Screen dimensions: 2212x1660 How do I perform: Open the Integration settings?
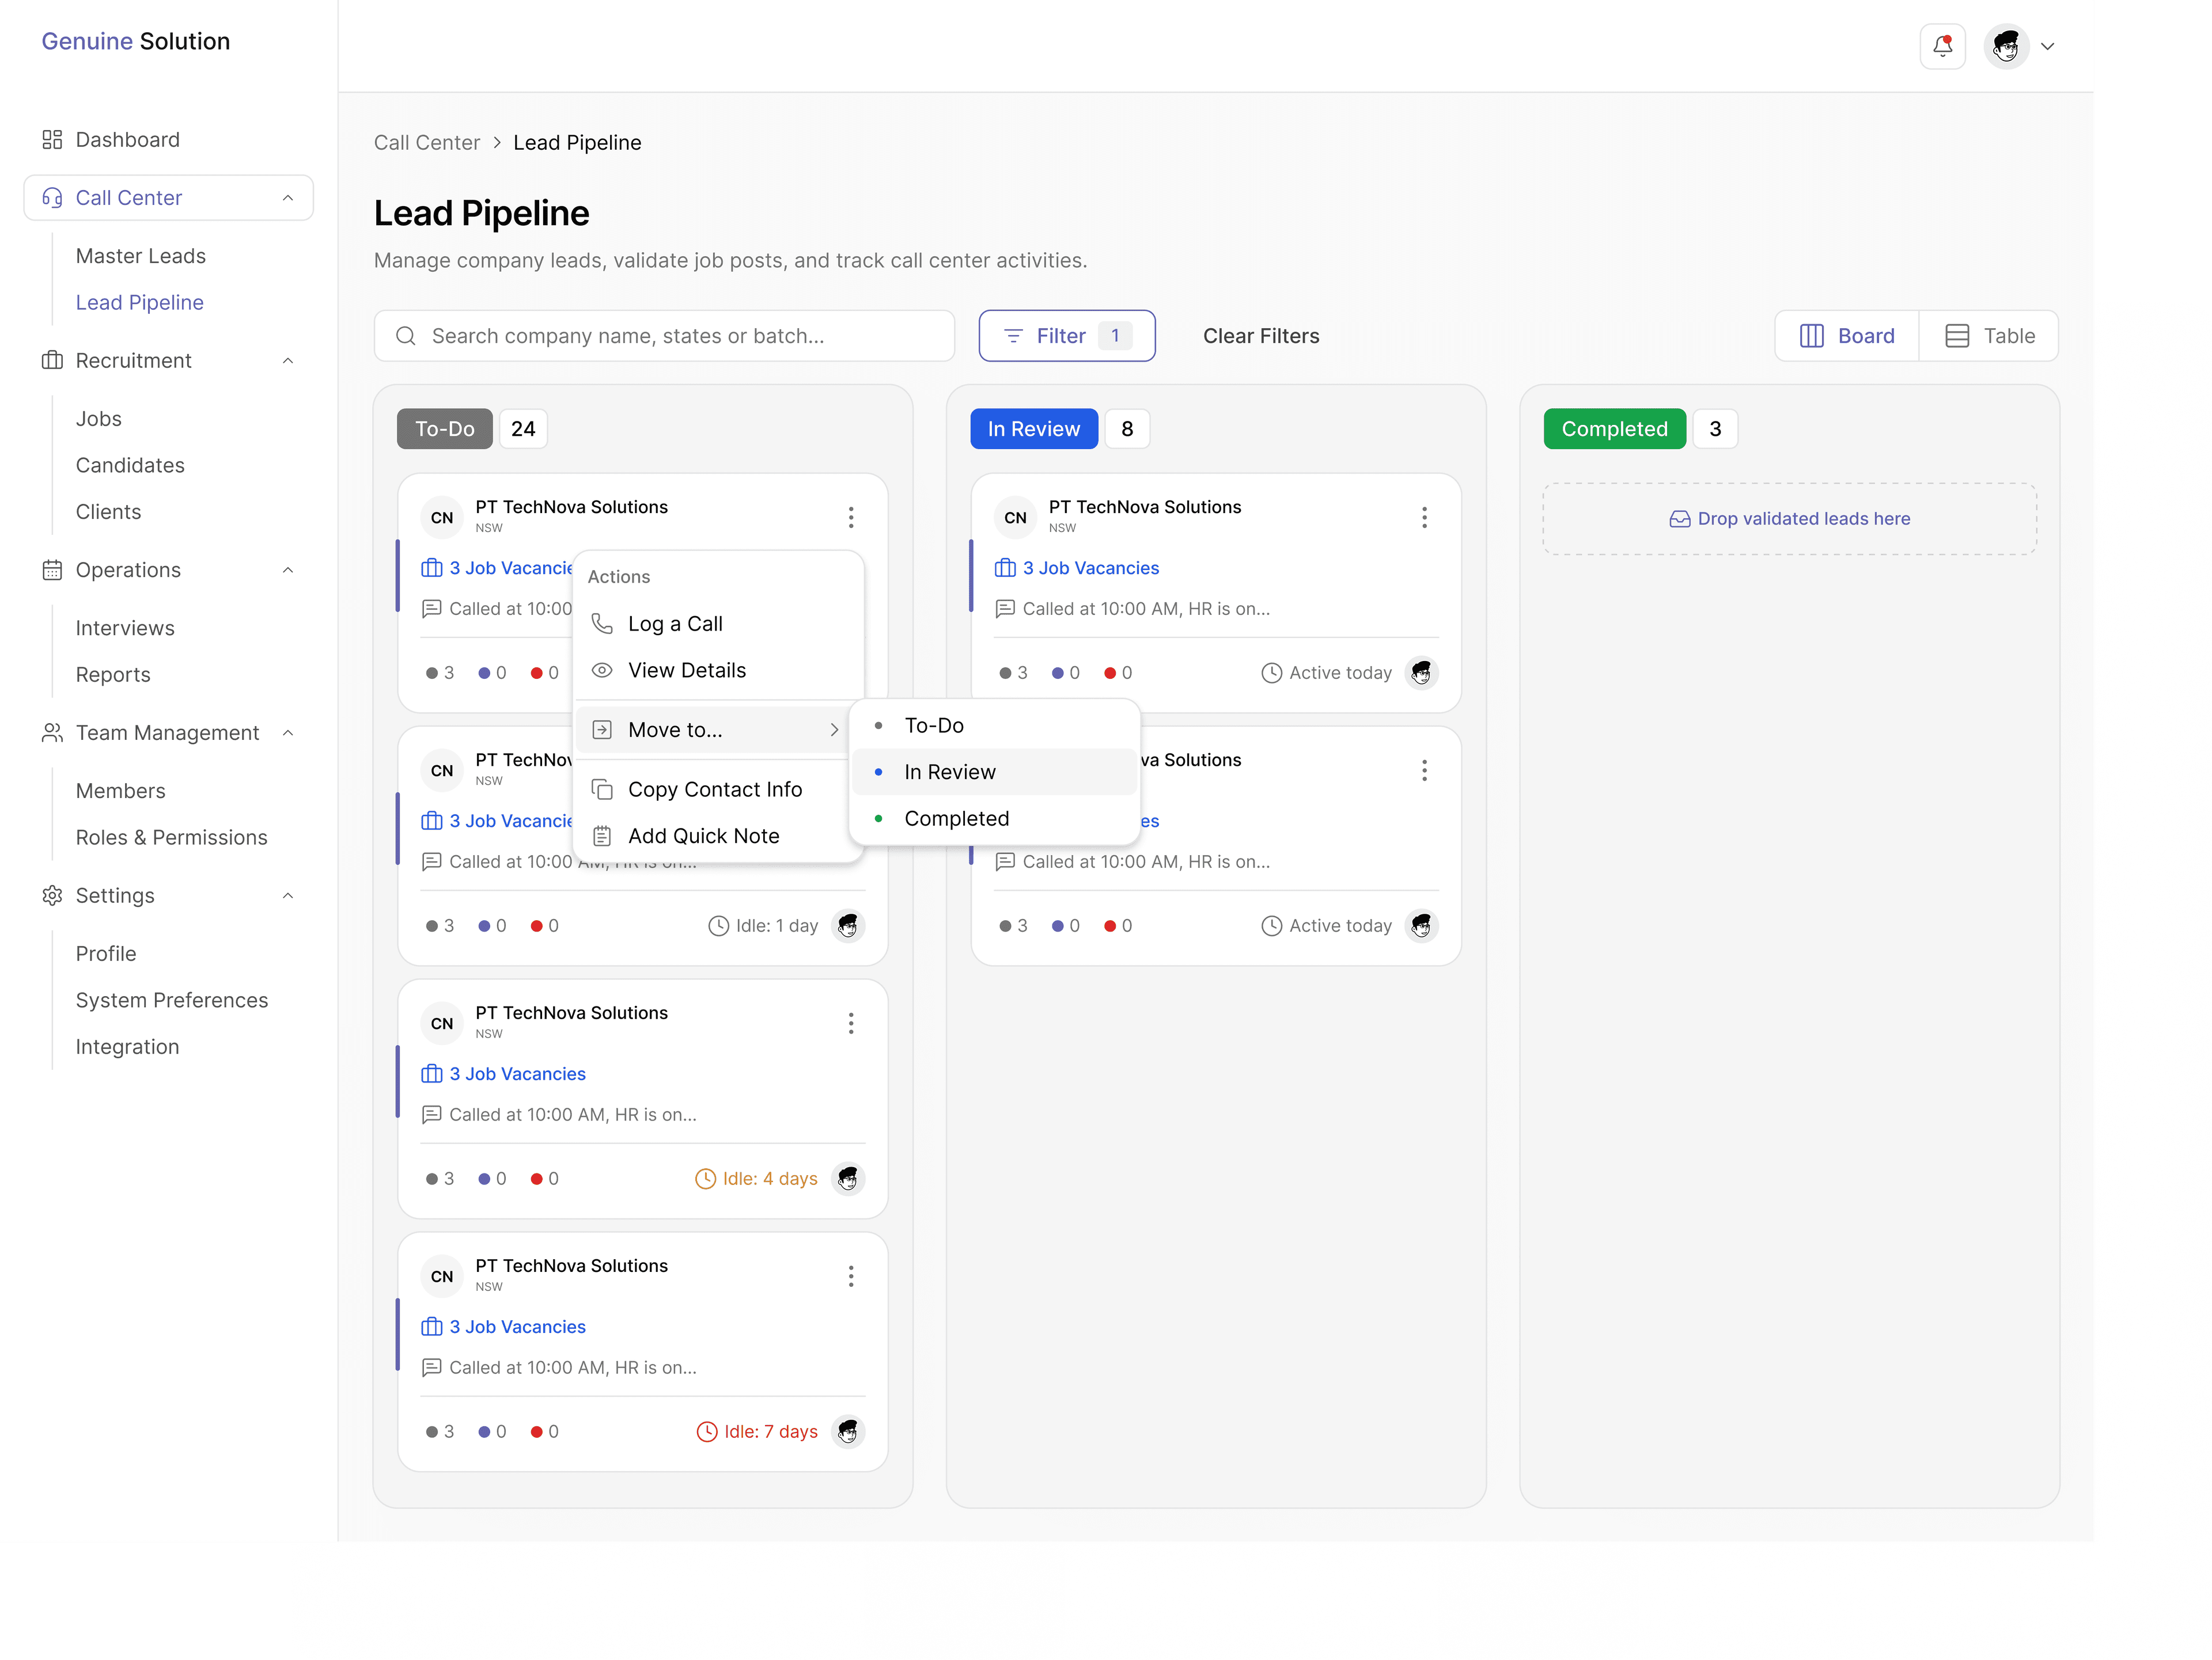click(128, 1047)
